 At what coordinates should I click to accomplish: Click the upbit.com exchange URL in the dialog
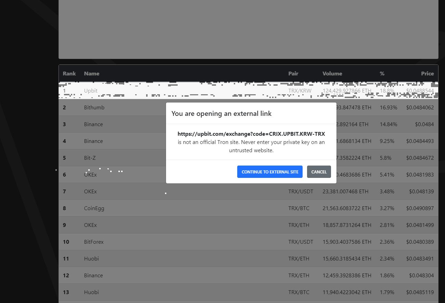[251, 134]
